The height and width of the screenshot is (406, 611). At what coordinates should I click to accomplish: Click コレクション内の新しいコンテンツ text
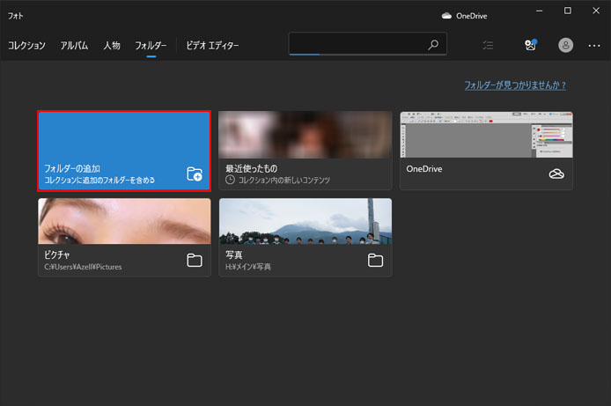(284, 180)
